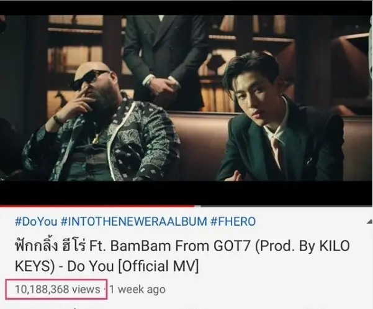373x309 pixels.
Task: Open the #DoYou hashtag
Action: [36, 221]
